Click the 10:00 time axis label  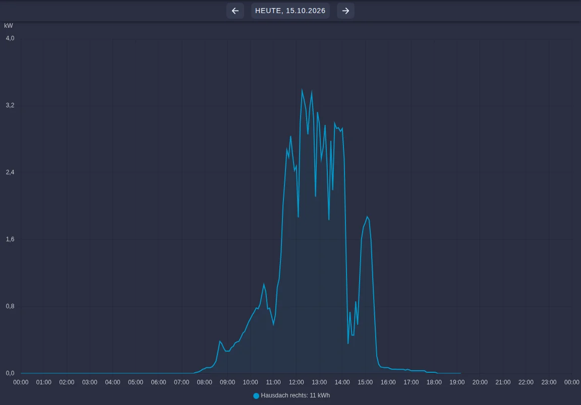point(251,382)
